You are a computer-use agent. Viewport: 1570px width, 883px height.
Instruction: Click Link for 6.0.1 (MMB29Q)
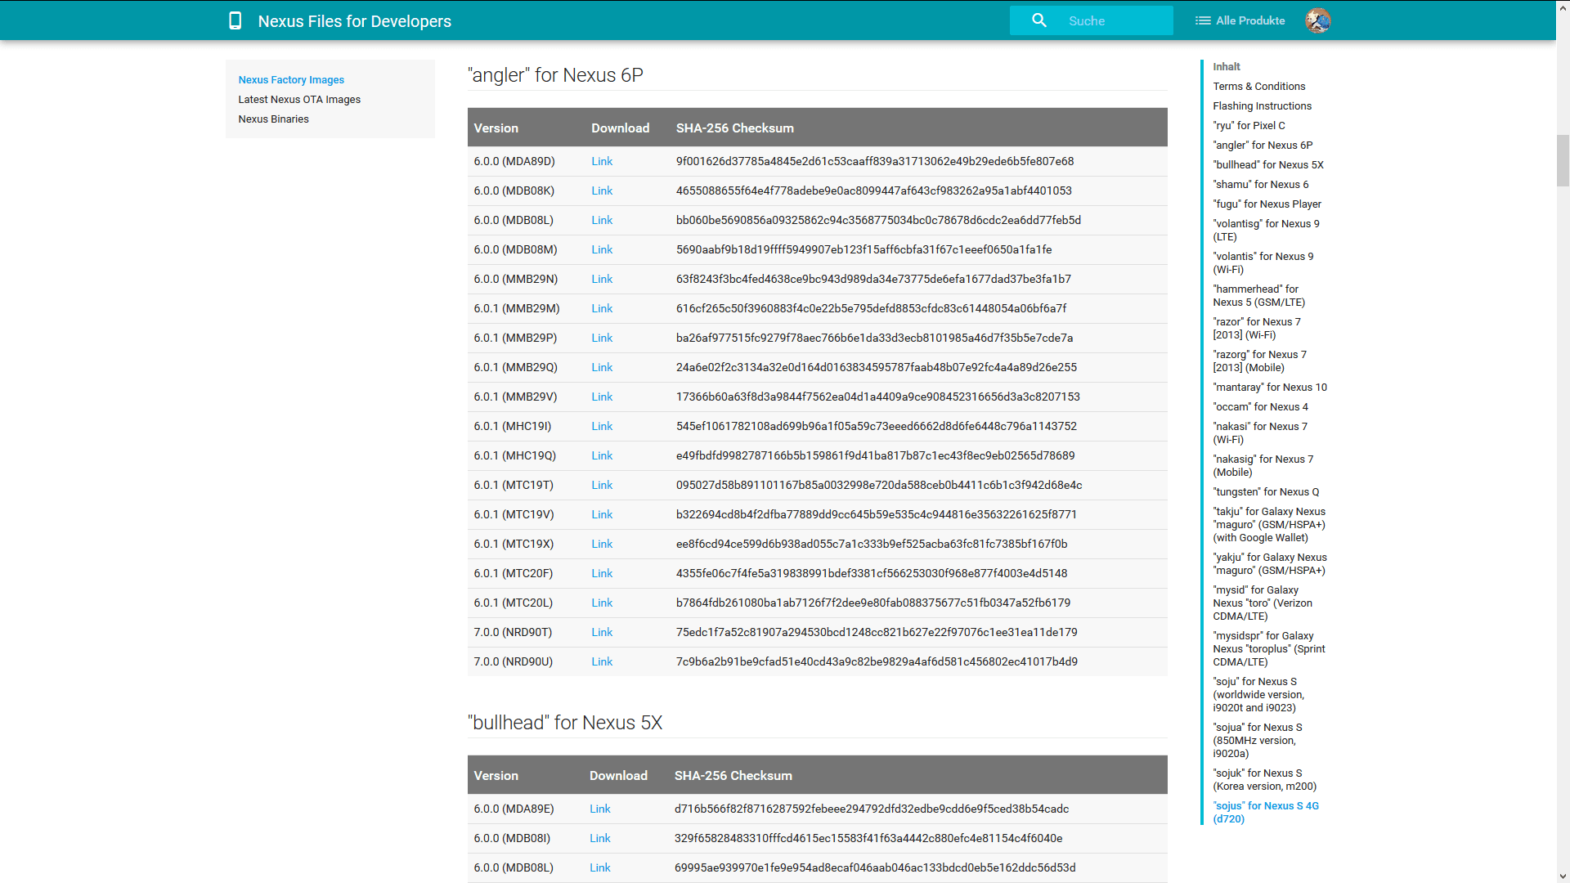point(602,368)
